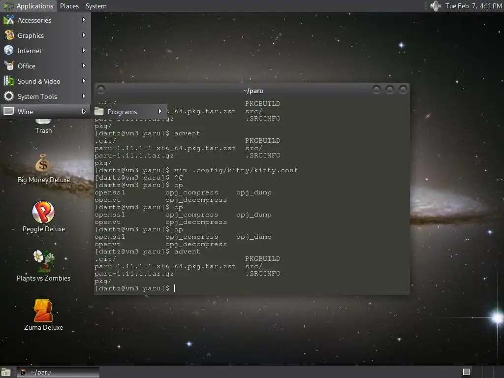504x378 pixels.
Task: Expand the arrow next to Wine
Action: 84,111
